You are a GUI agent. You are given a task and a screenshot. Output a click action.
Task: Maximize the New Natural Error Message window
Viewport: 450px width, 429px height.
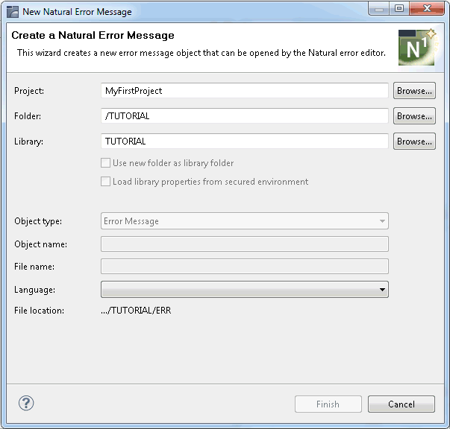(399, 10)
